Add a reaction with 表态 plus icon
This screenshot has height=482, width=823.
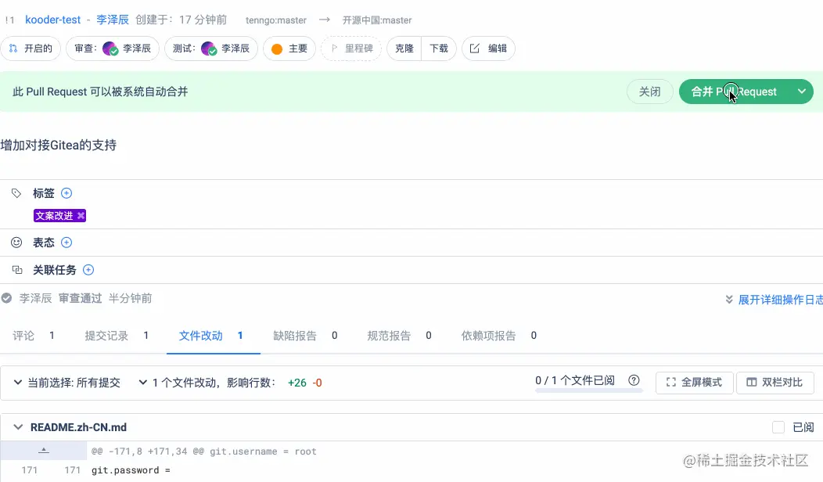[66, 243]
